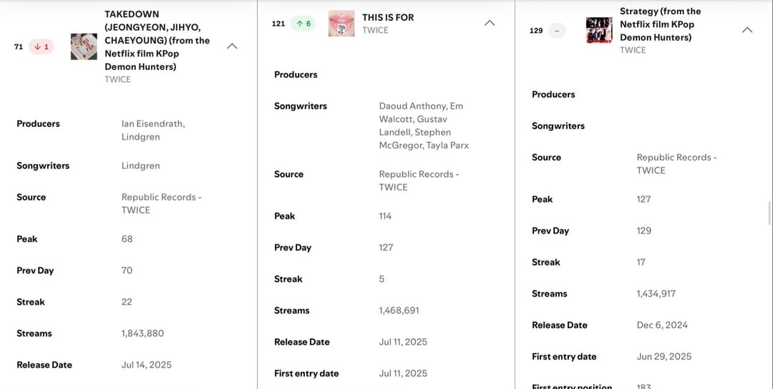Click the green up-6 rank change badge

pyautogui.click(x=303, y=24)
